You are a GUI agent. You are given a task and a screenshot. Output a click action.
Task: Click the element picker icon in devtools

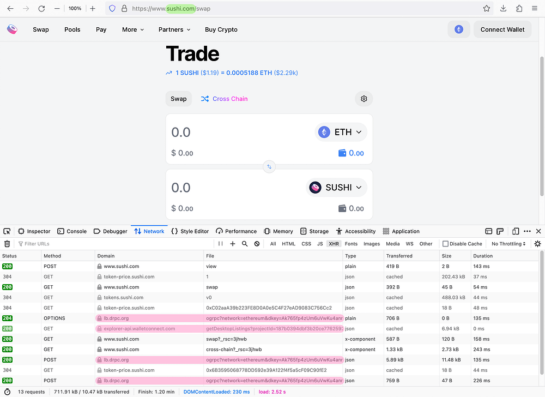point(7,231)
